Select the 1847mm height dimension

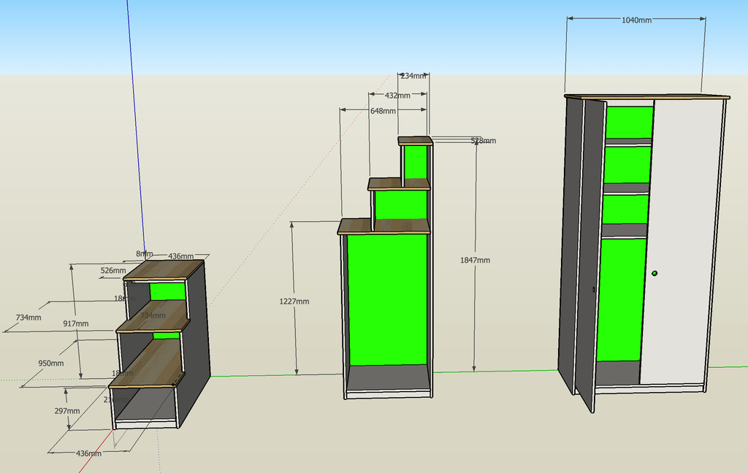coord(475,260)
